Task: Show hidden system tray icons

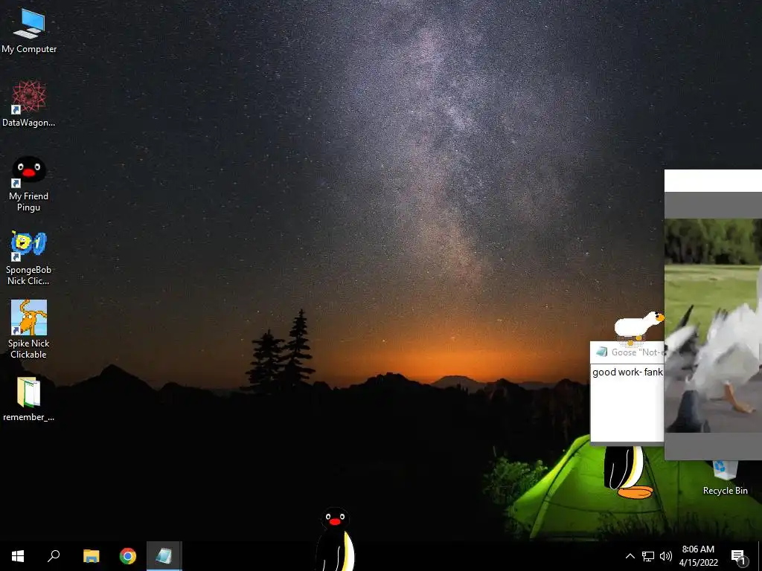Action: (630, 556)
